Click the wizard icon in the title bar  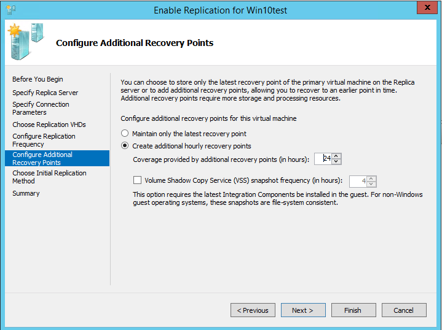pyautogui.click(x=10, y=10)
